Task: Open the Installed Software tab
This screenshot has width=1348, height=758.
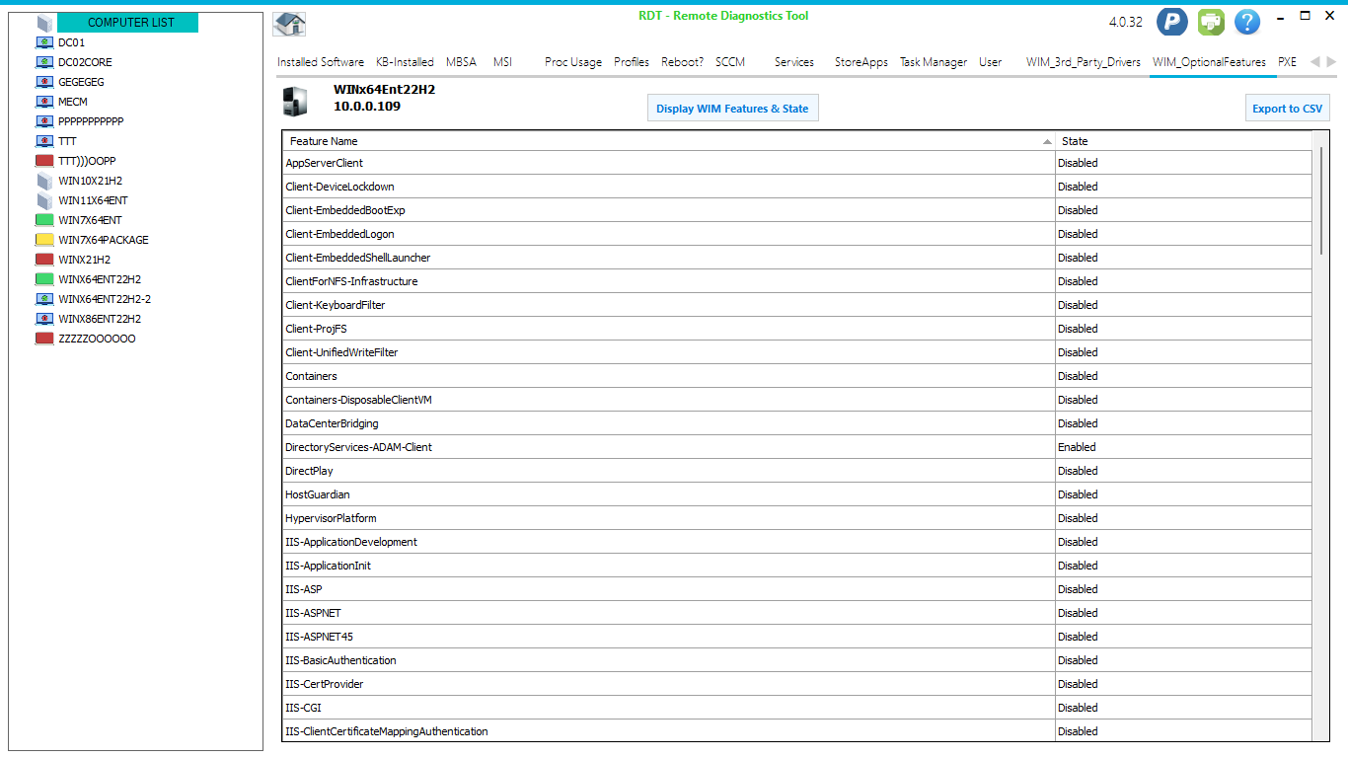Action: pyautogui.click(x=321, y=62)
